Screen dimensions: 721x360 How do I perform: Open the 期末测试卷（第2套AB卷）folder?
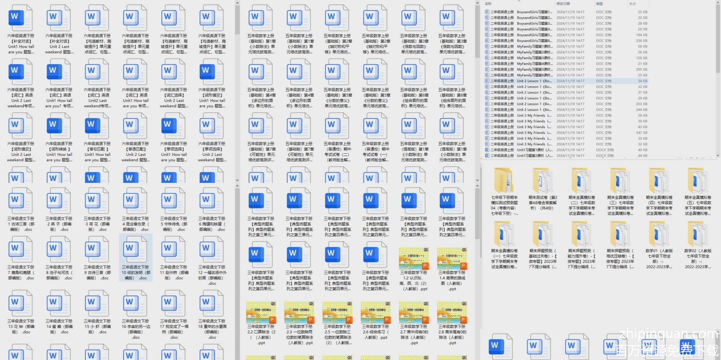pyautogui.click(x=543, y=183)
